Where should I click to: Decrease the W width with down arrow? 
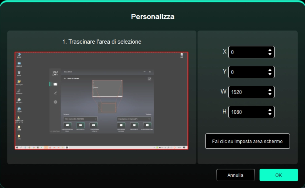(270, 94)
